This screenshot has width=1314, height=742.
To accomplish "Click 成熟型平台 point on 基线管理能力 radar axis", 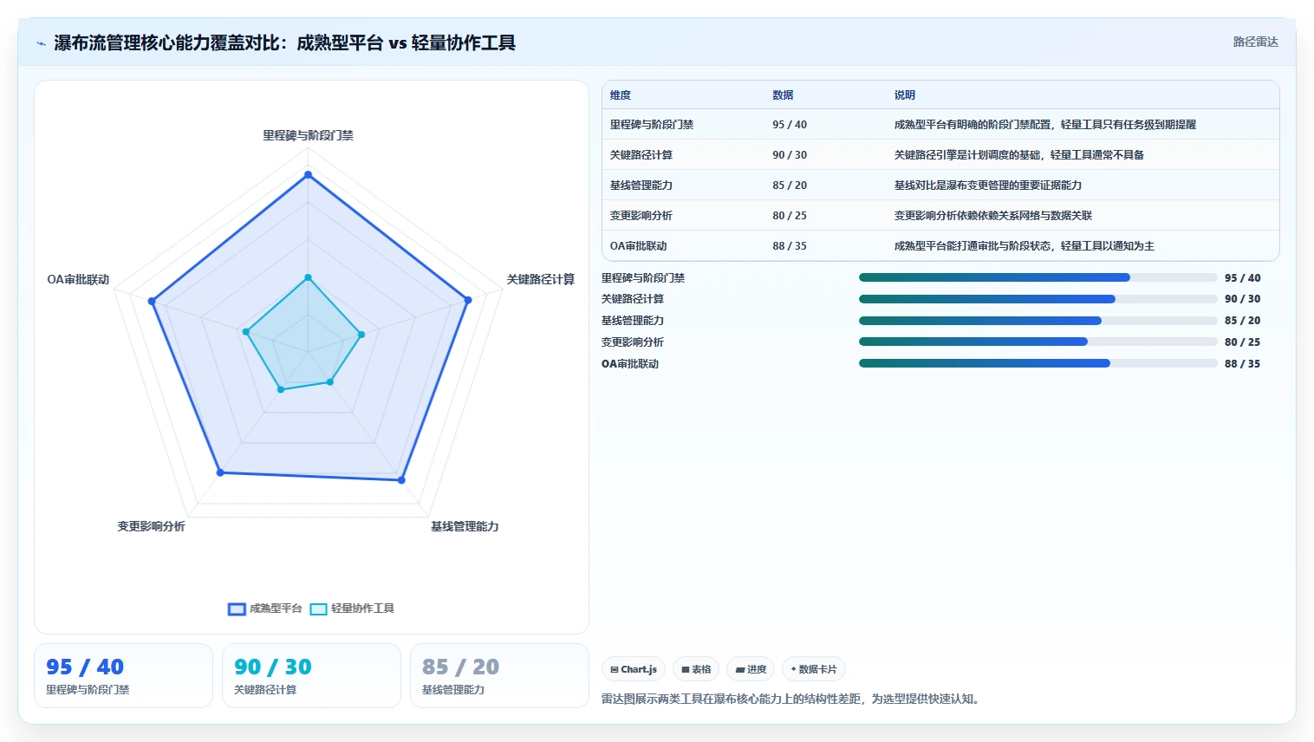I will (401, 479).
